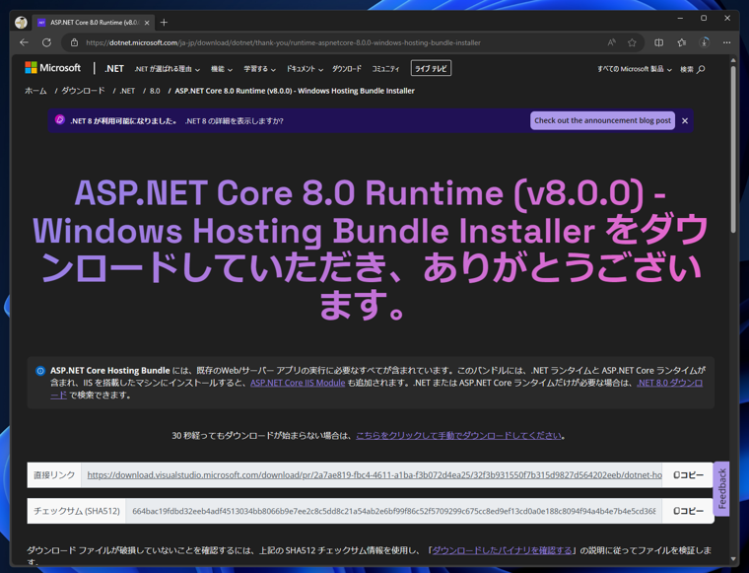The image size is (749, 573).
Task: Click the direct download URL link
Action: [374, 475]
